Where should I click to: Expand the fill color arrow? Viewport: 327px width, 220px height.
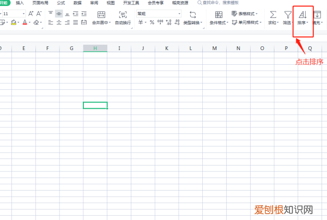(x=19, y=22)
